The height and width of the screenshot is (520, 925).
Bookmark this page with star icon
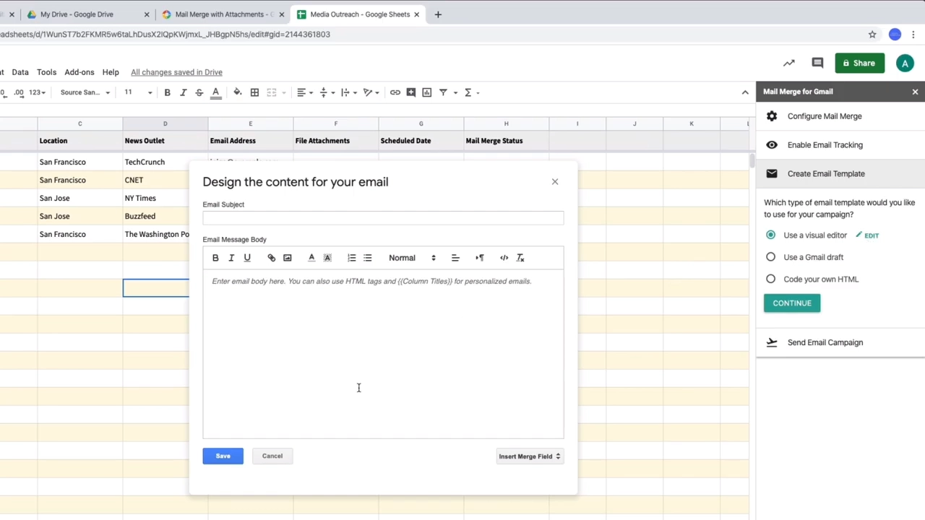pyautogui.click(x=872, y=35)
